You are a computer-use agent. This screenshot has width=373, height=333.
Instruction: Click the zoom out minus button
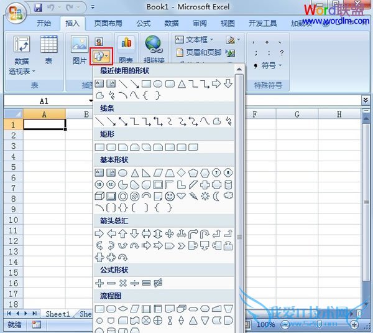[x=285, y=324]
